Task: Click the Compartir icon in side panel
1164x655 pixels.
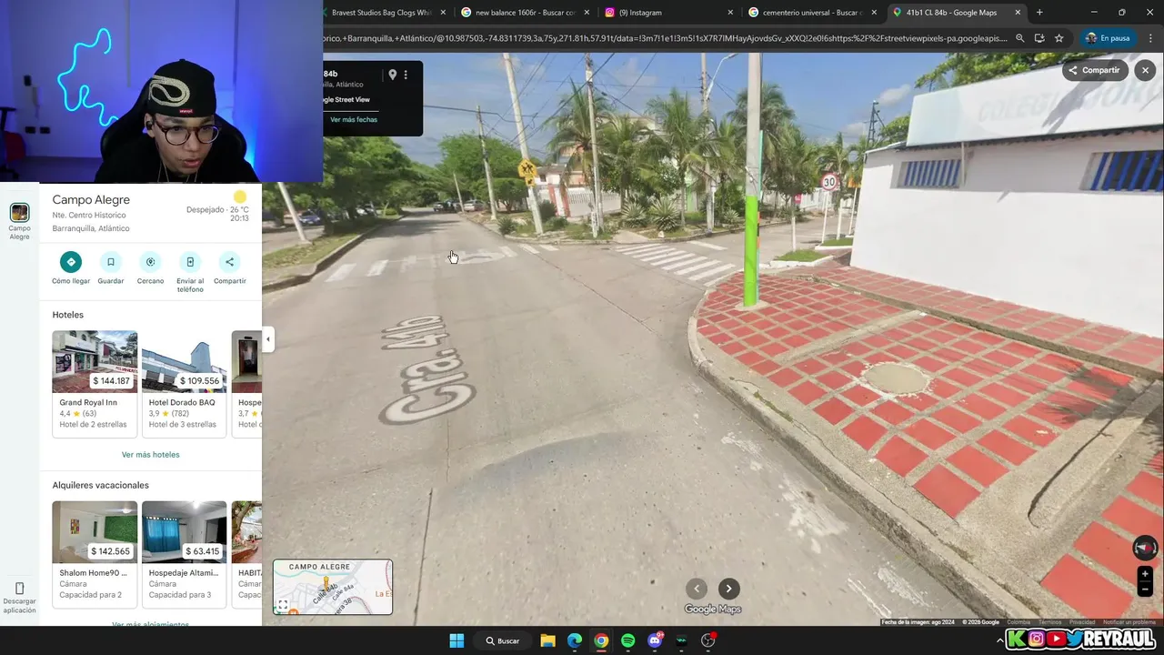Action: [229, 262]
